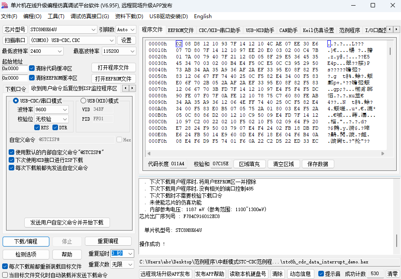Switch to the CDC/HID-串口助手 tab
The image size is (401, 279).
click(220, 30)
